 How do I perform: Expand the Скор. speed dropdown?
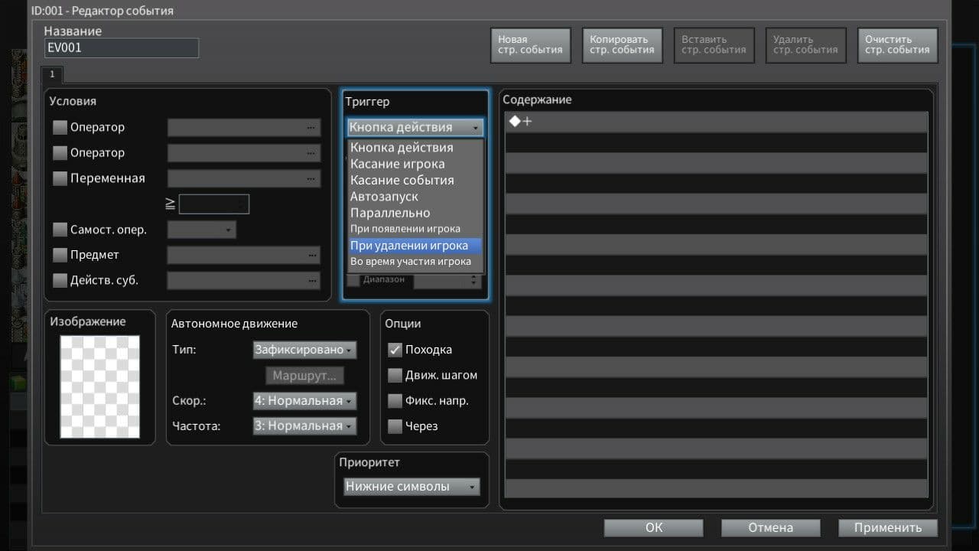pyautogui.click(x=304, y=401)
